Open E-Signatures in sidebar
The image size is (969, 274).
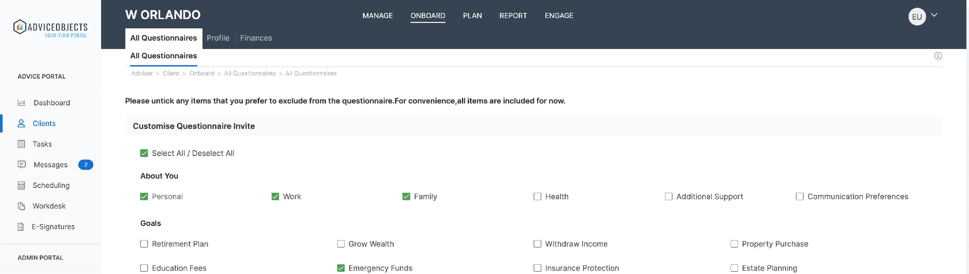pyautogui.click(x=53, y=226)
